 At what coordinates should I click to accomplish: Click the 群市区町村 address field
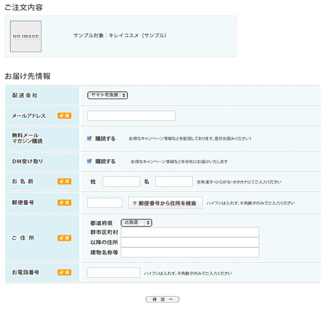click(190, 232)
